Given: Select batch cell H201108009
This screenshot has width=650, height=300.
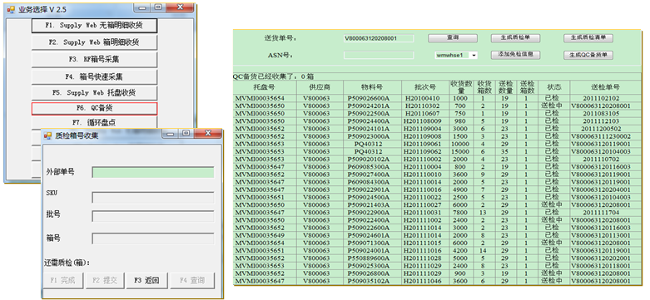Looking at the screenshot, I should point(423,121).
